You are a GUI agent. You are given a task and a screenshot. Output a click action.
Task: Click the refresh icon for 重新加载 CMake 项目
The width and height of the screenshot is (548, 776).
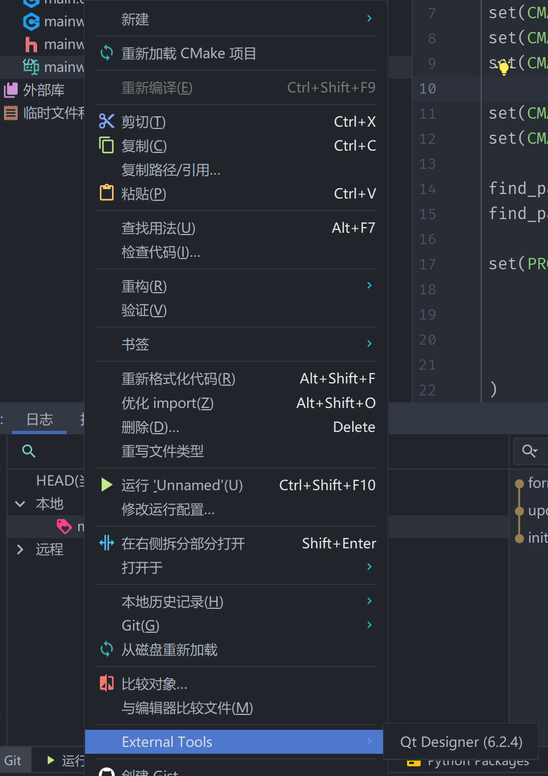pos(106,53)
